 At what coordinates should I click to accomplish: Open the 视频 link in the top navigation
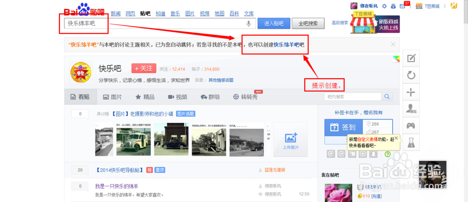click(x=205, y=14)
